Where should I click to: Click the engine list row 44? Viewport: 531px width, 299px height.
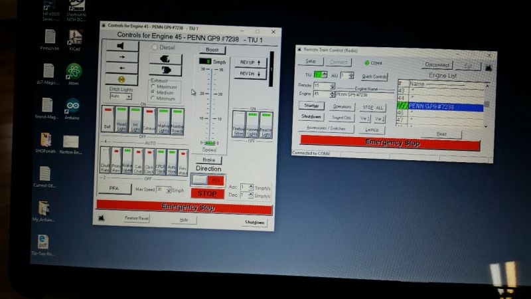[441, 98]
